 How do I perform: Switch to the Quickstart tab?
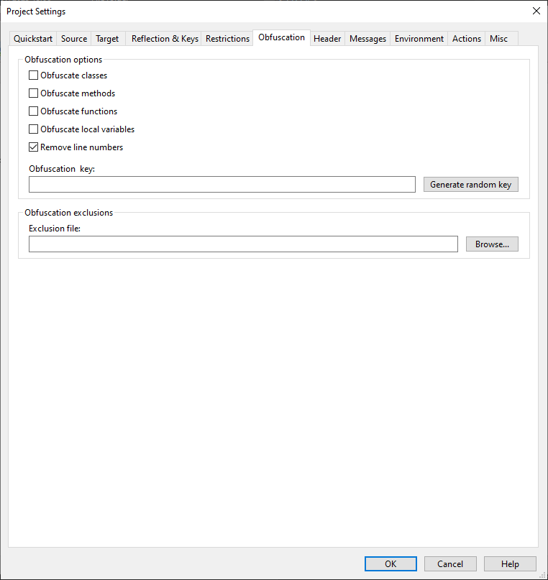click(x=33, y=39)
